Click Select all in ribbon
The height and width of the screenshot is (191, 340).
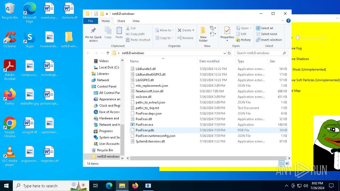click(264, 28)
